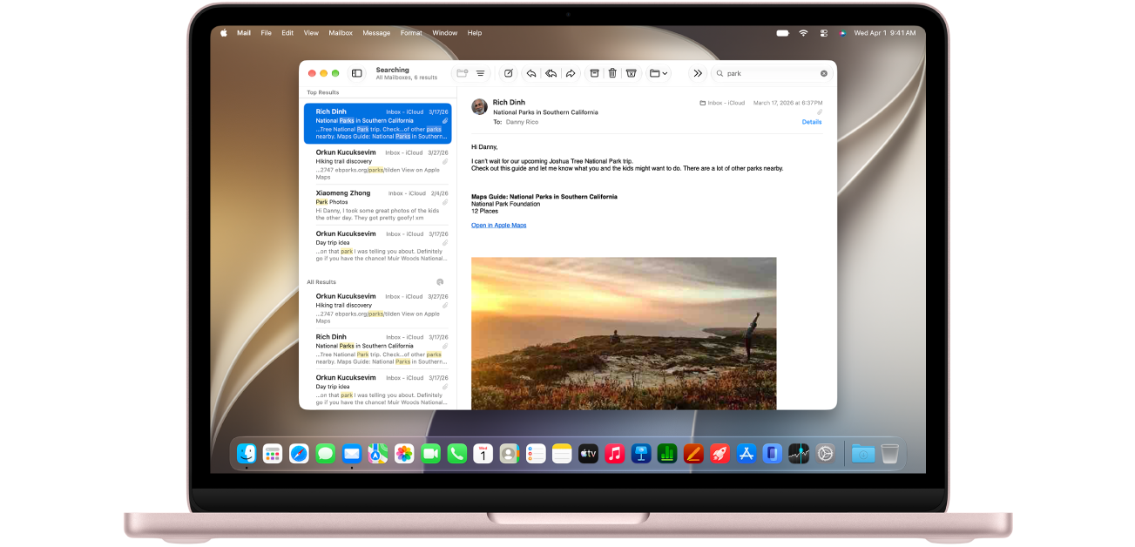This screenshot has height=547, width=1135.
Task: Compose a new message
Action: pos(509,73)
